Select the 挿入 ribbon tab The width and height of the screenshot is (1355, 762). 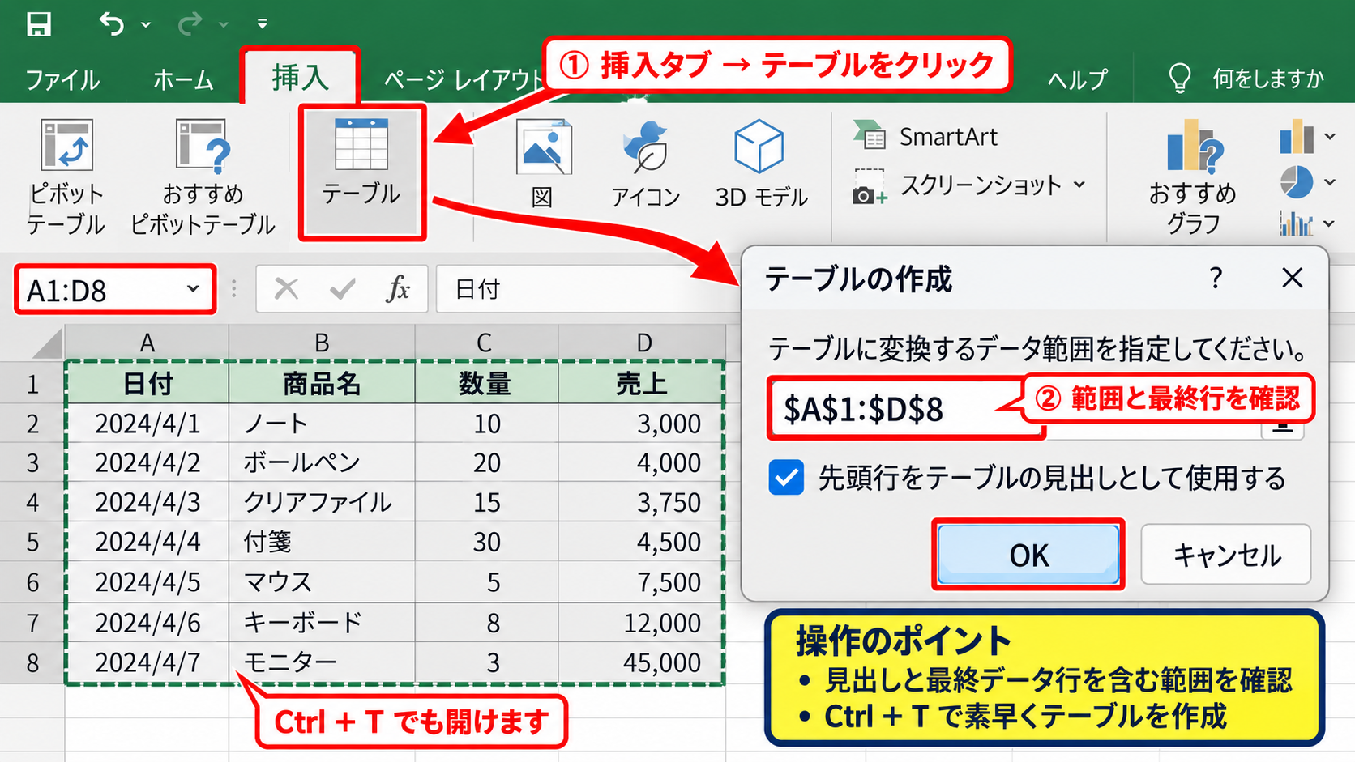[x=300, y=78]
